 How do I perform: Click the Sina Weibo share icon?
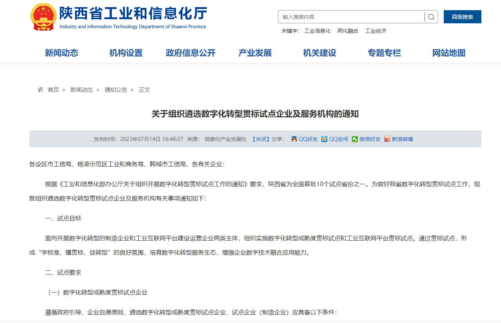[387, 139]
